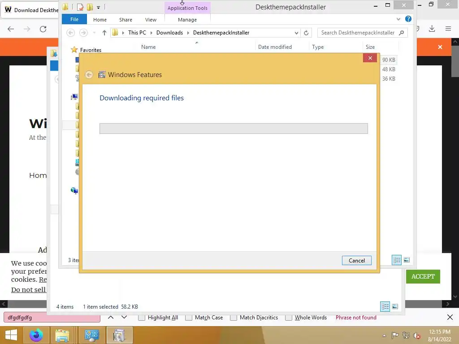Go up one folder level in Explorer
Viewport: 459px width, 344px height.
pos(104,33)
